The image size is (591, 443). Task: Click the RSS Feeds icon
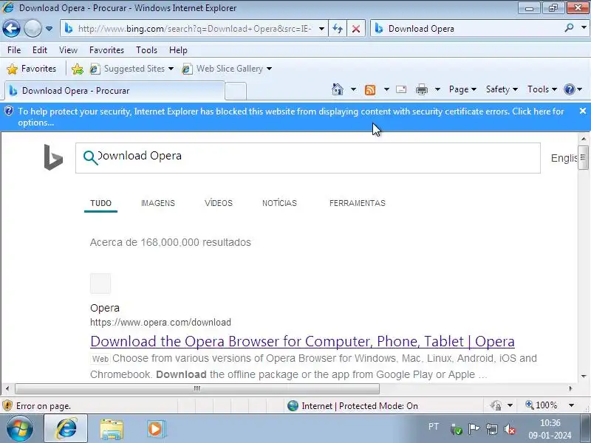point(370,89)
